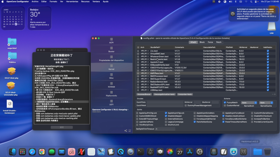Screen dimensions: 280x157
Task: Uncheck Habilitado for USBMap.kext
Action: tap(268, 90)
